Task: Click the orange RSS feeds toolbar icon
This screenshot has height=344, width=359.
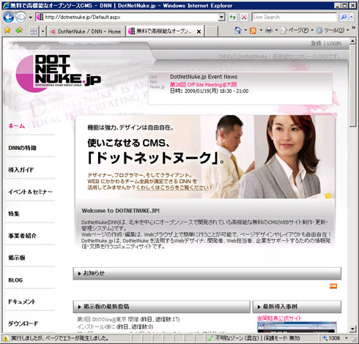Action: point(253,31)
